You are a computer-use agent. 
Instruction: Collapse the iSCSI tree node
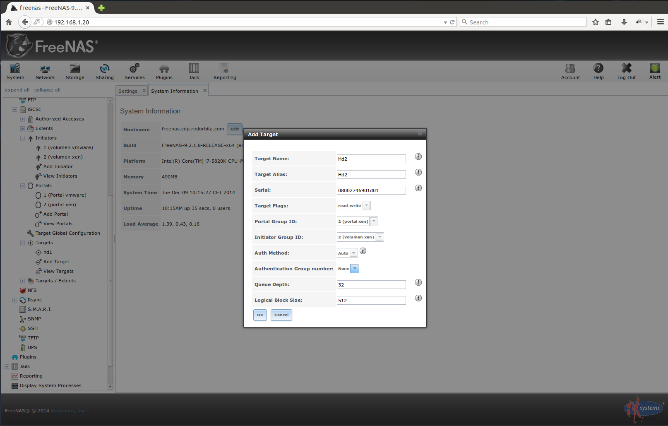[15, 110]
